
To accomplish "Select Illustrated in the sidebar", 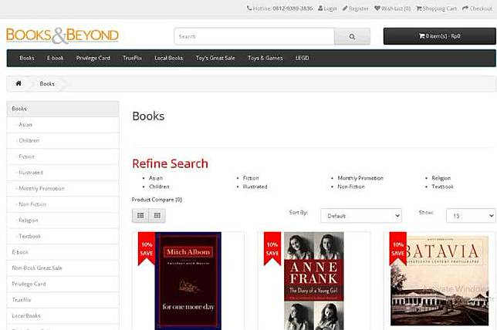I will pos(63,173).
